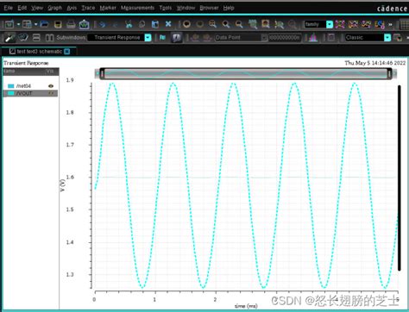The width and height of the screenshot is (409, 312).
Task: Click the cut scissors icon
Action: point(129,24)
